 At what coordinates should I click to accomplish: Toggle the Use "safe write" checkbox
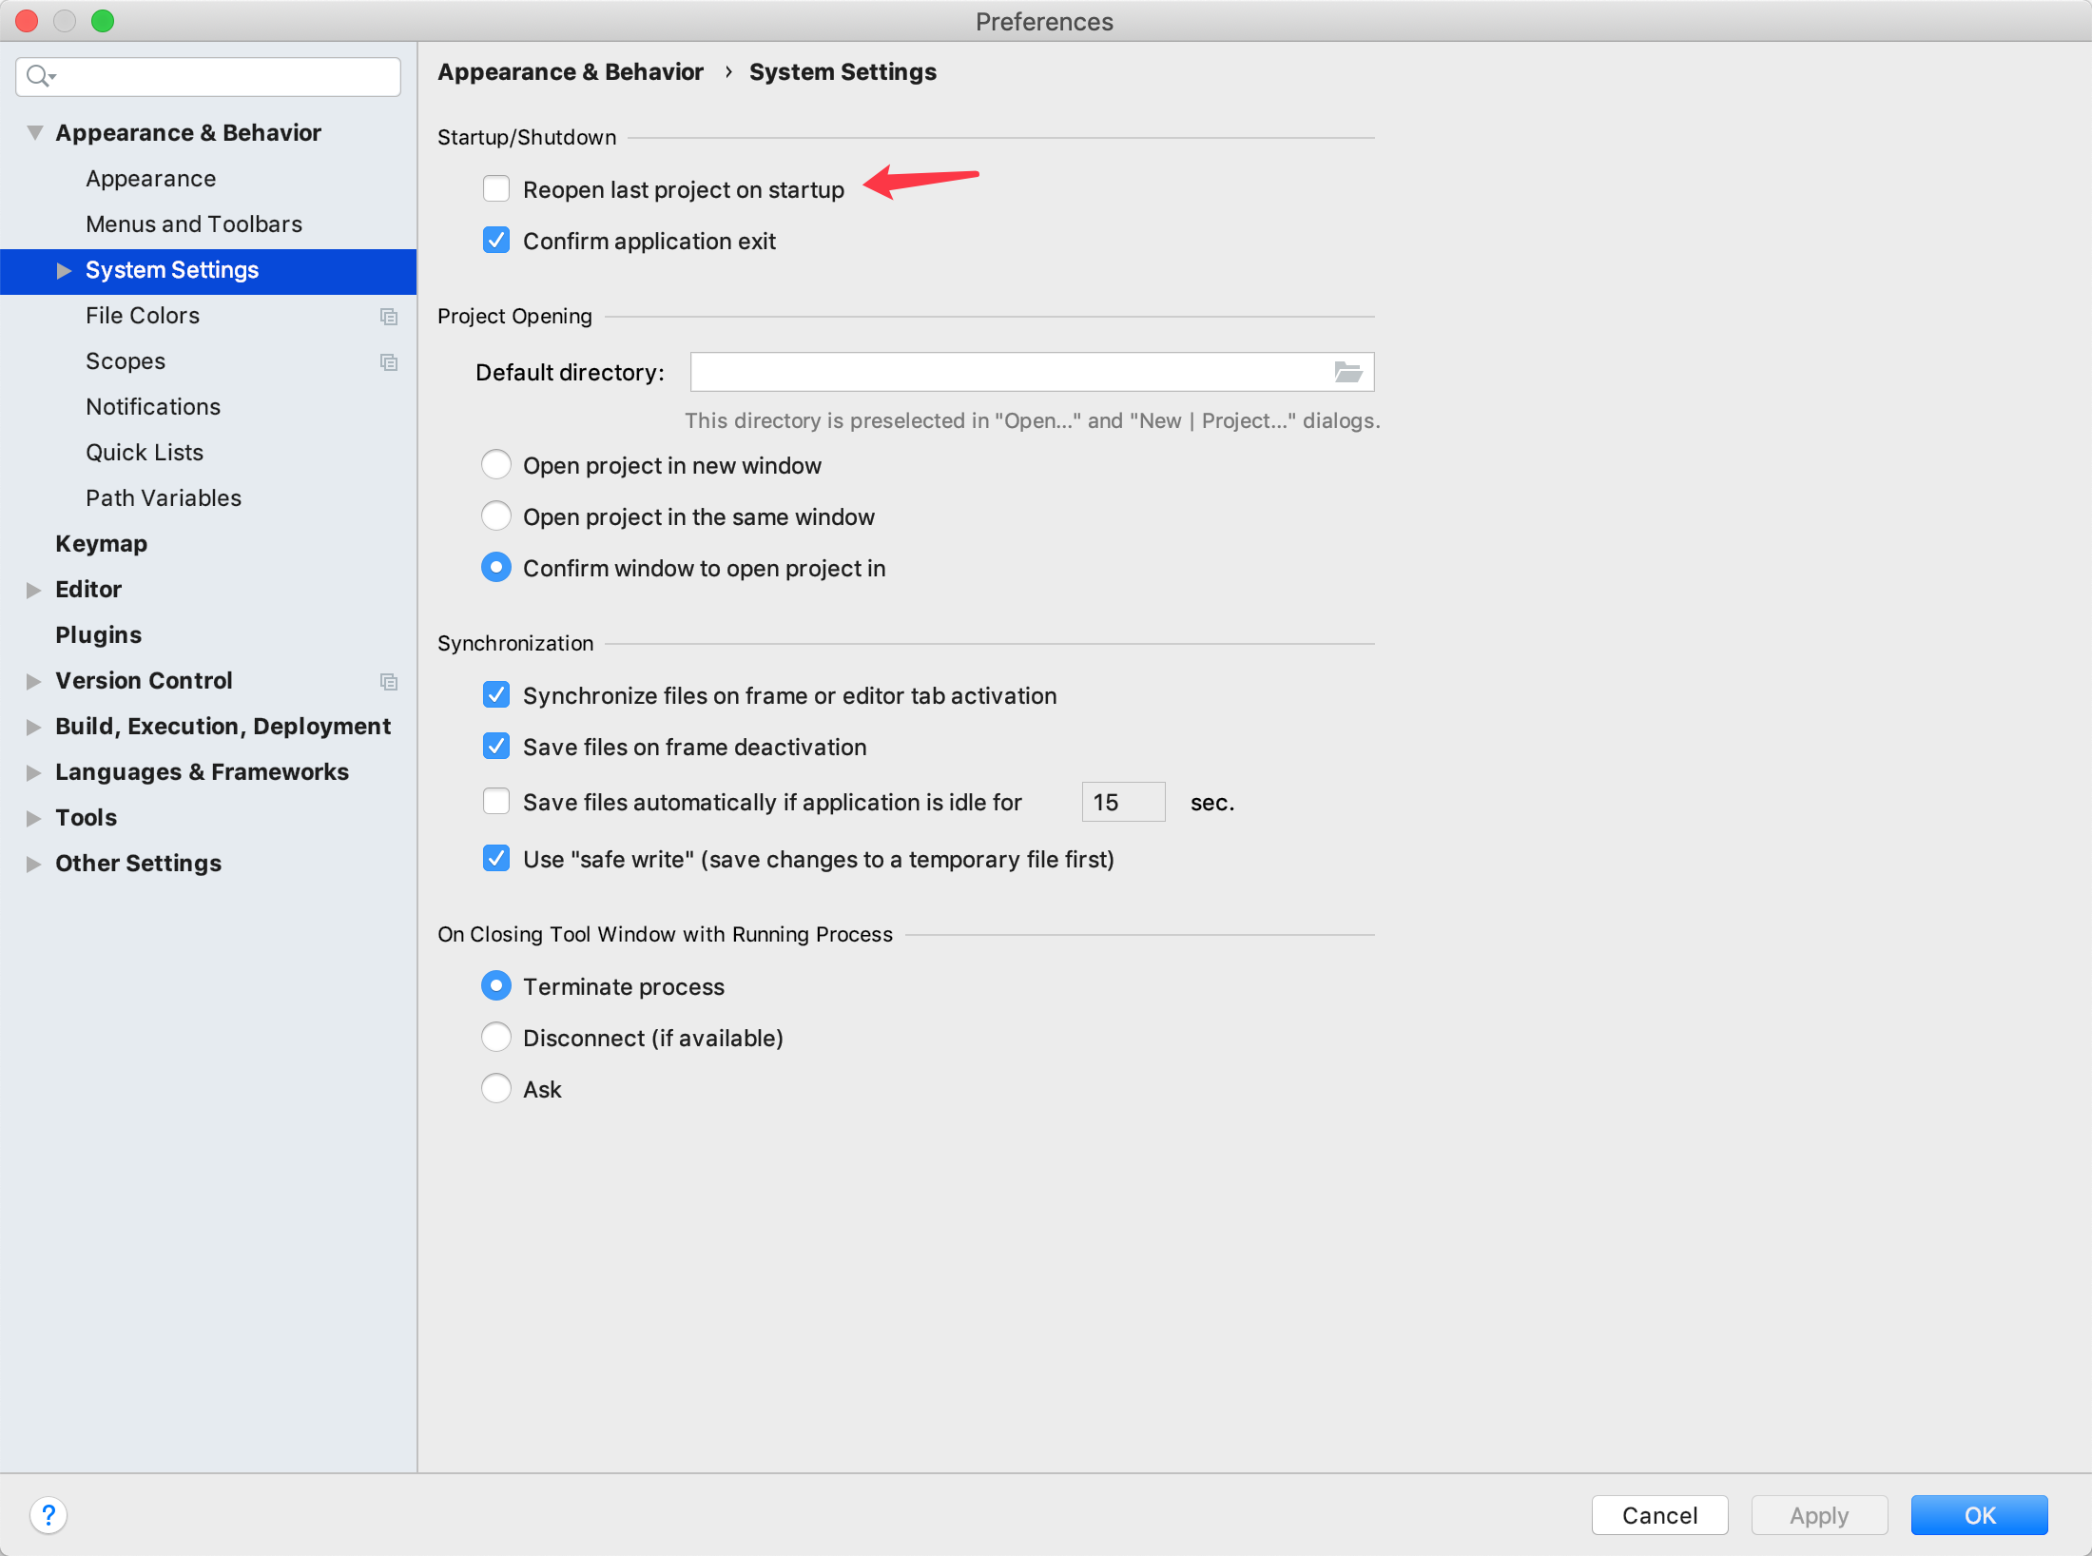(x=496, y=859)
